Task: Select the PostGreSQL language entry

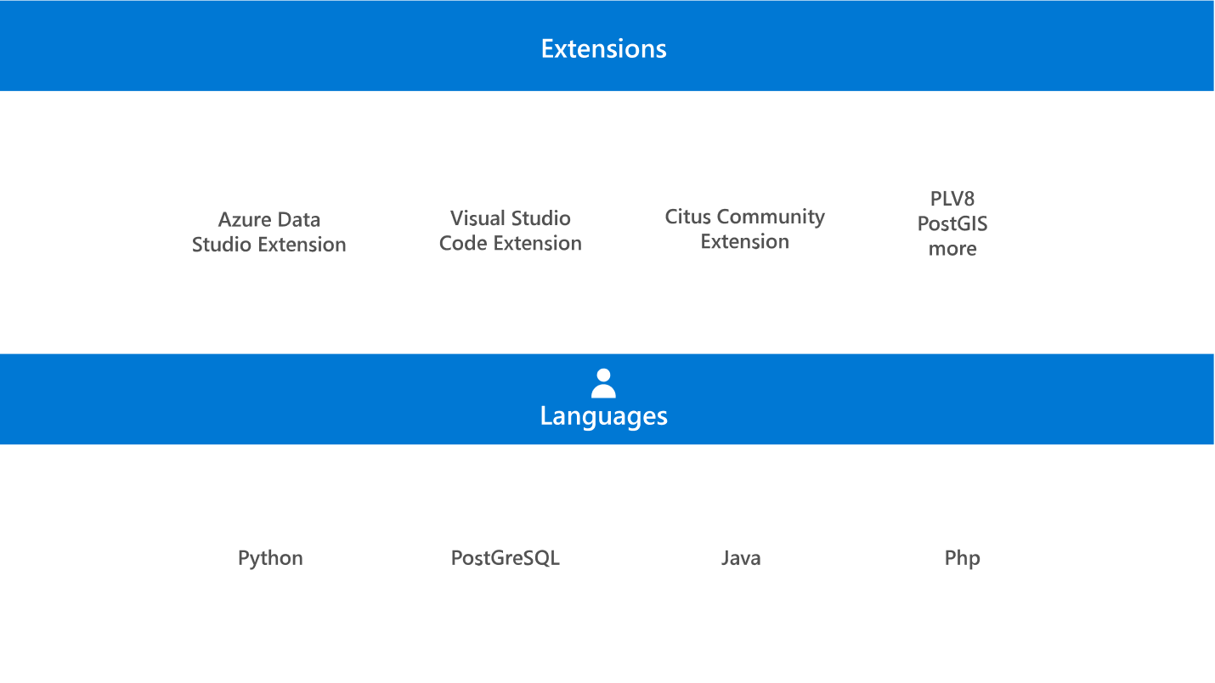Action: point(505,558)
